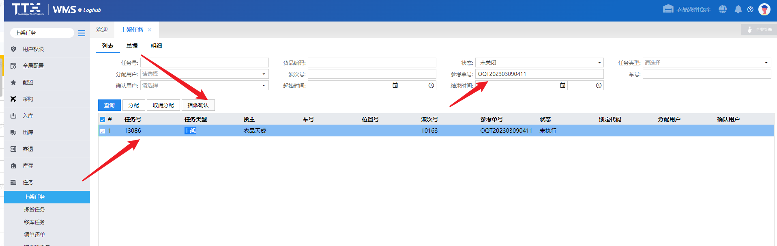
Task: Open the 库存 sidebar menu
Action: [28, 166]
